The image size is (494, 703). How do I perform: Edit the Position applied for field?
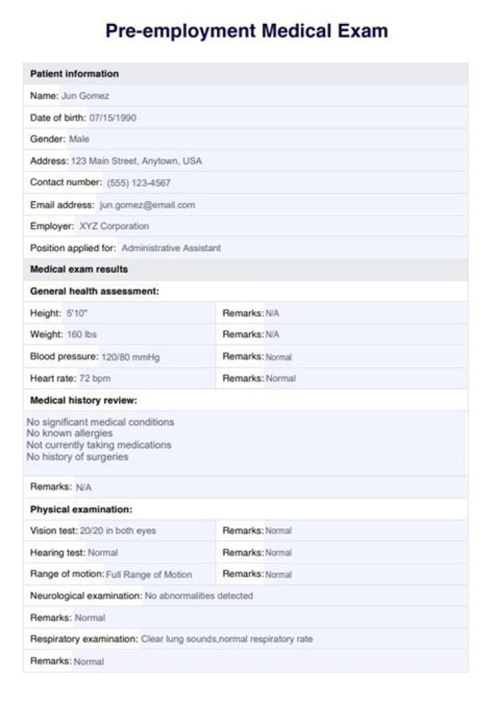(171, 248)
